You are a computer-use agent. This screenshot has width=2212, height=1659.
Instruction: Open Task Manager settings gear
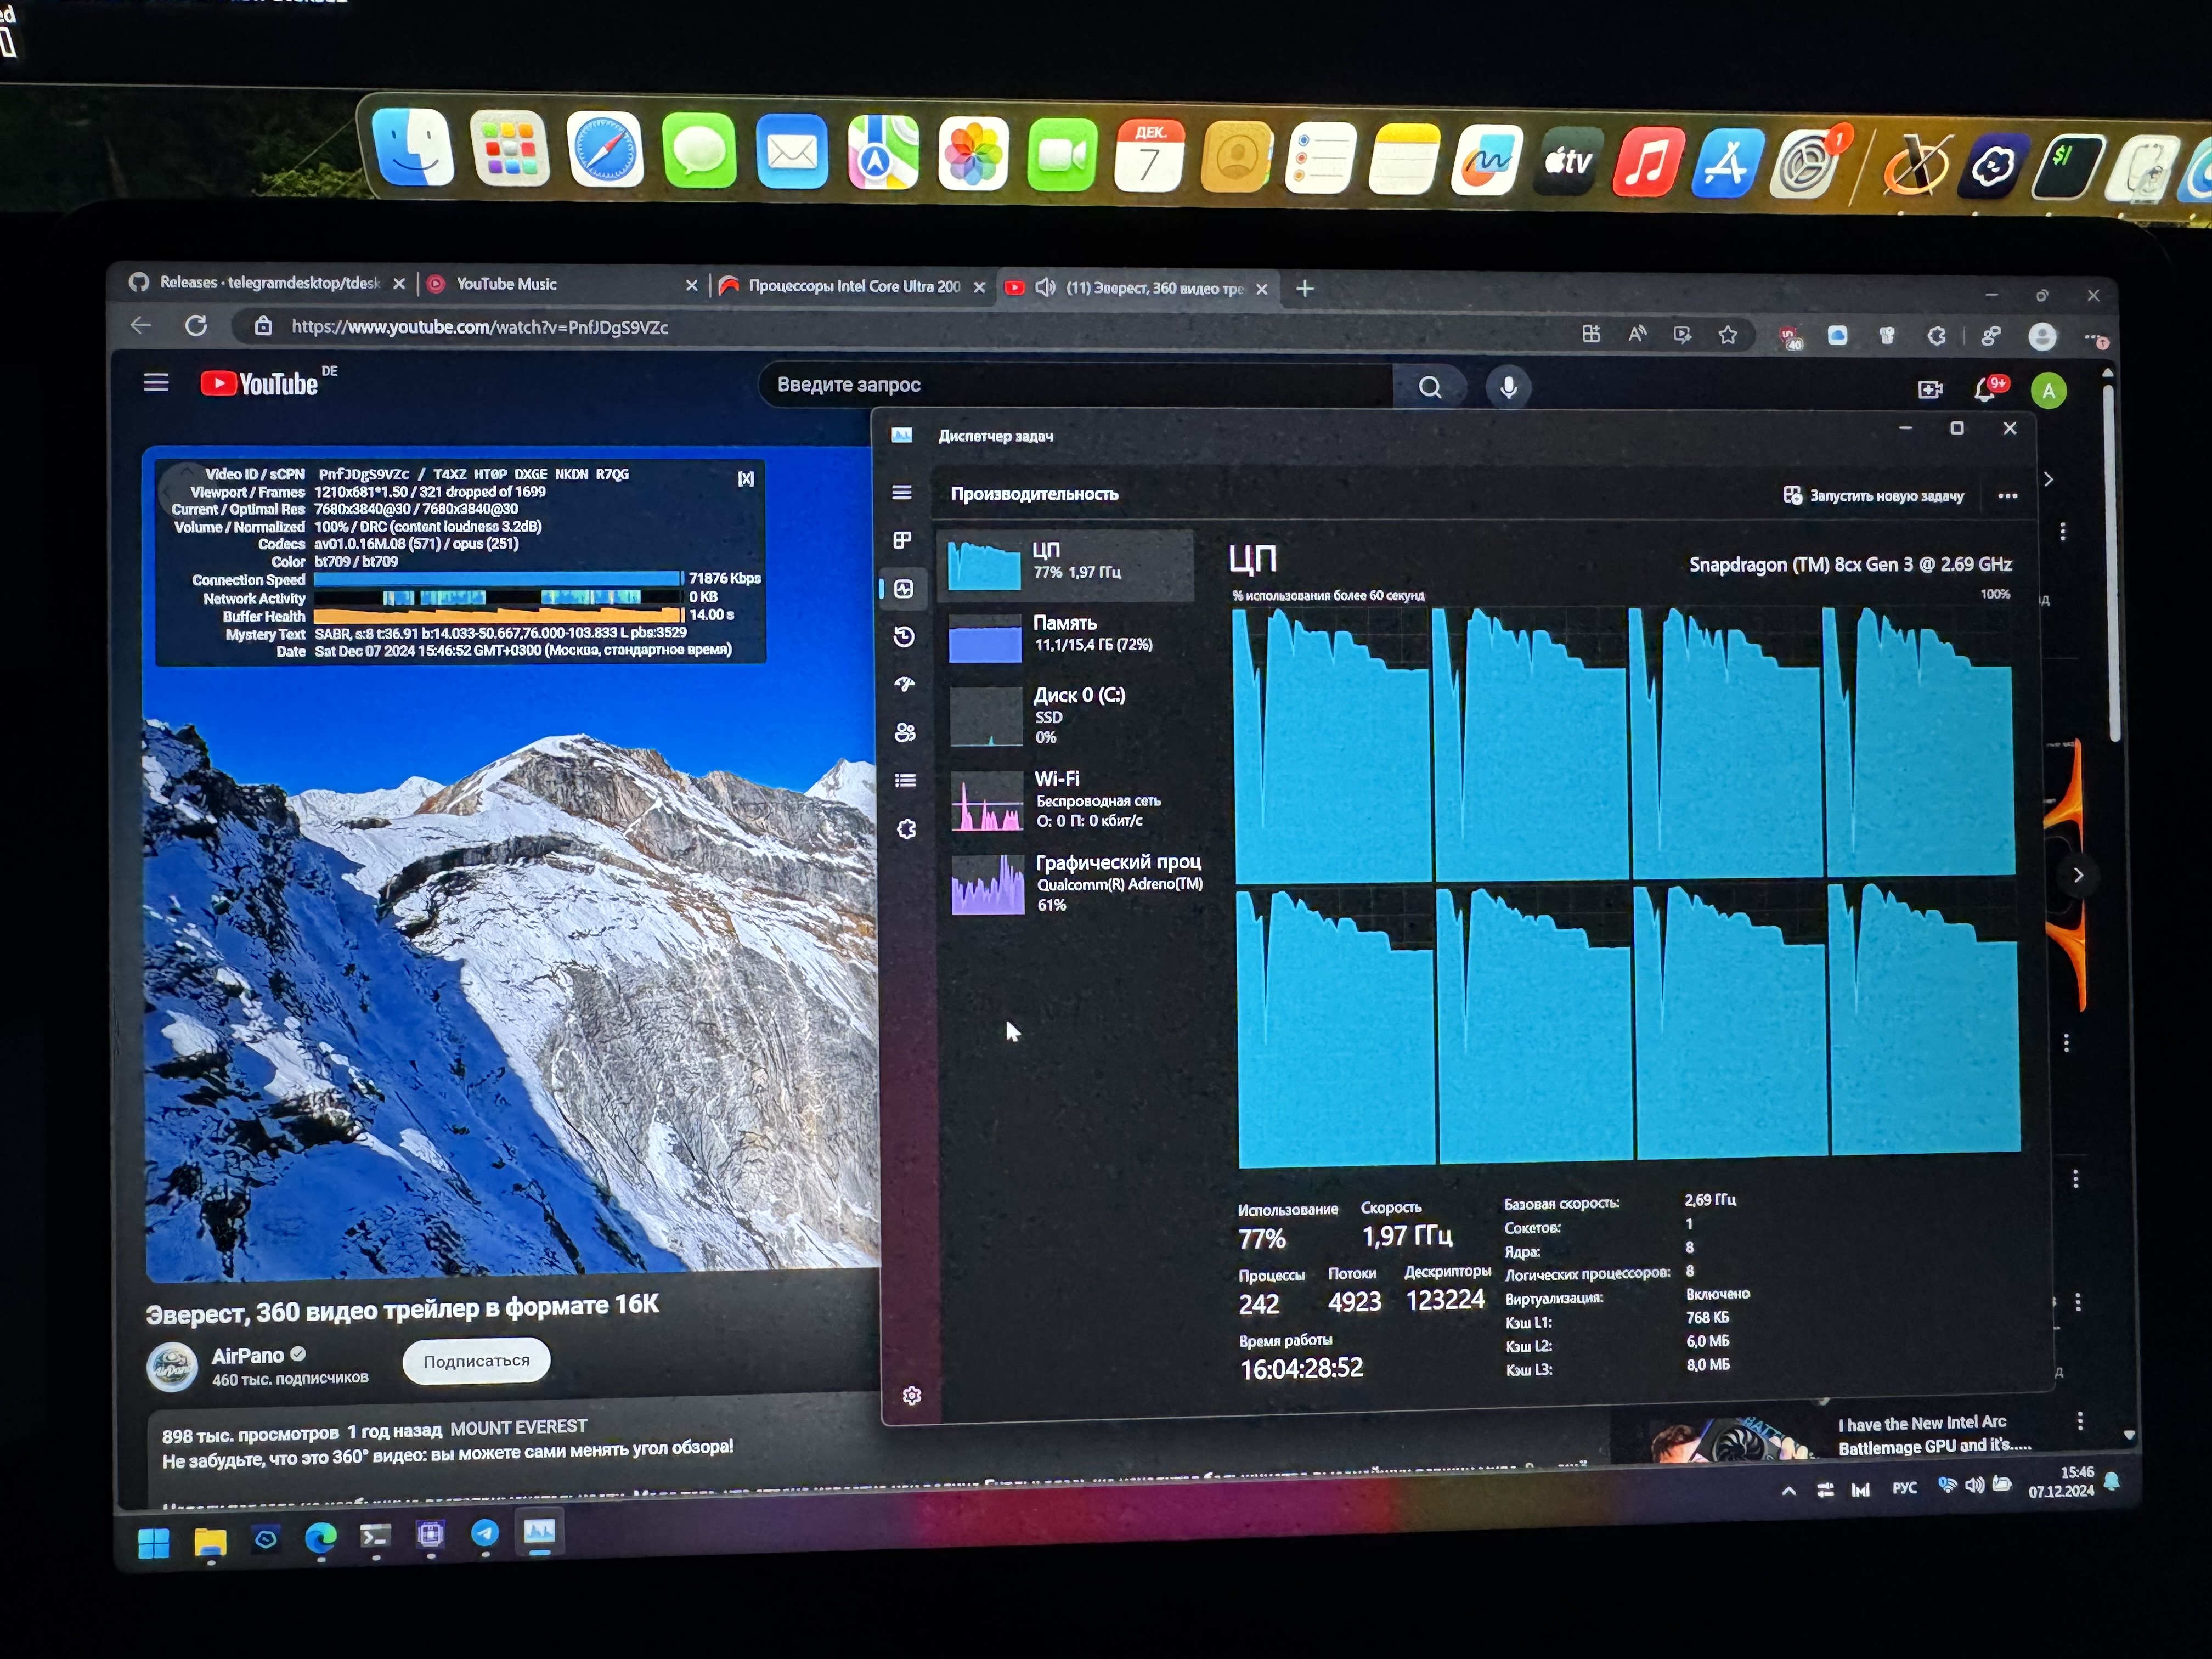click(x=911, y=1395)
